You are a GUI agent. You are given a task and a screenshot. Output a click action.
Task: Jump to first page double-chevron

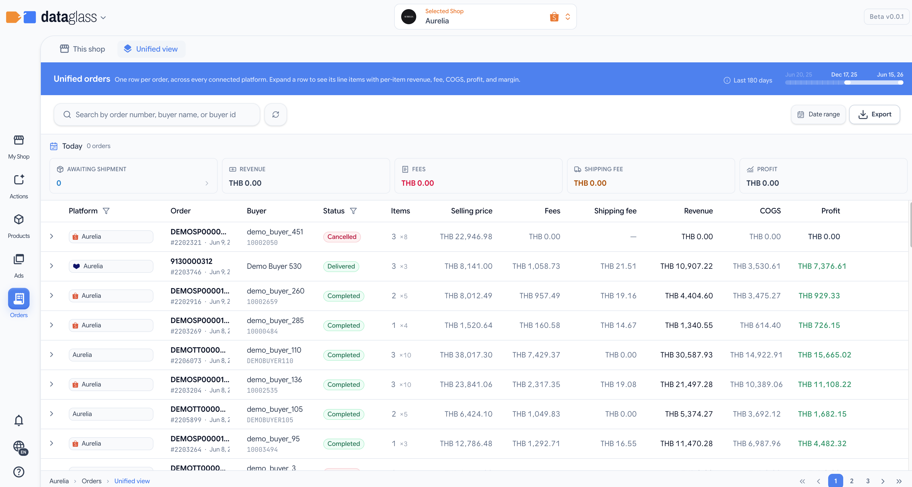802,481
